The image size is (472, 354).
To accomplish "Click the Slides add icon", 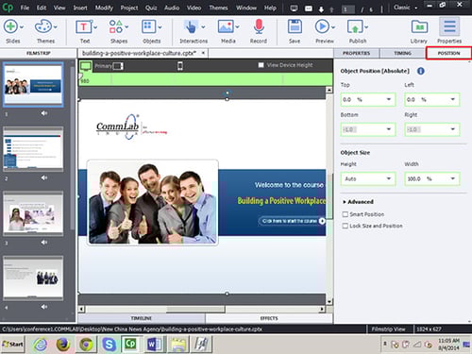I will tap(10, 26).
